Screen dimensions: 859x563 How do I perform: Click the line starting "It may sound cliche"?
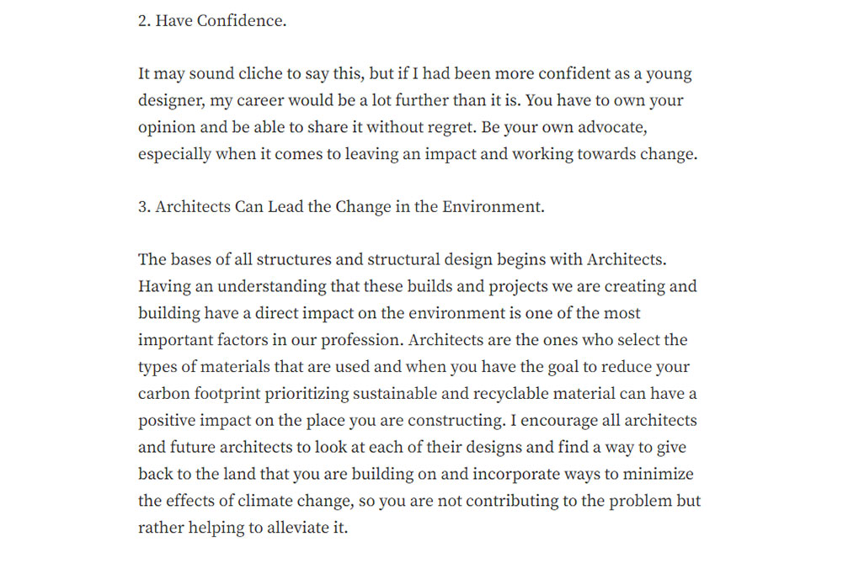(x=414, y=74)
